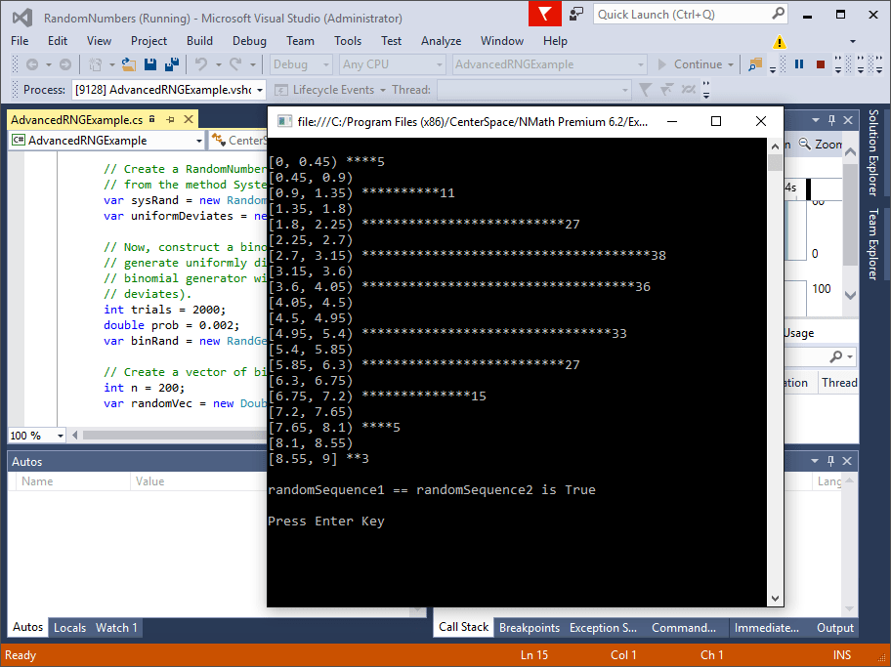Open notifications via the yellow warning icon
The height and width of the screenshot is (667, 891).
(x=779, y=42)
